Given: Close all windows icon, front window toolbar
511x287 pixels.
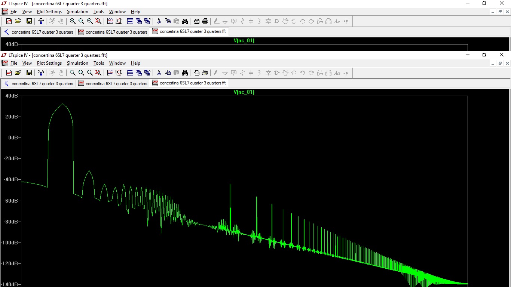Looking at the screenshot, I should coord(147,73).
